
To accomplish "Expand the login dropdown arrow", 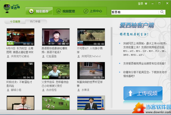I will click(x=146, y=4).
